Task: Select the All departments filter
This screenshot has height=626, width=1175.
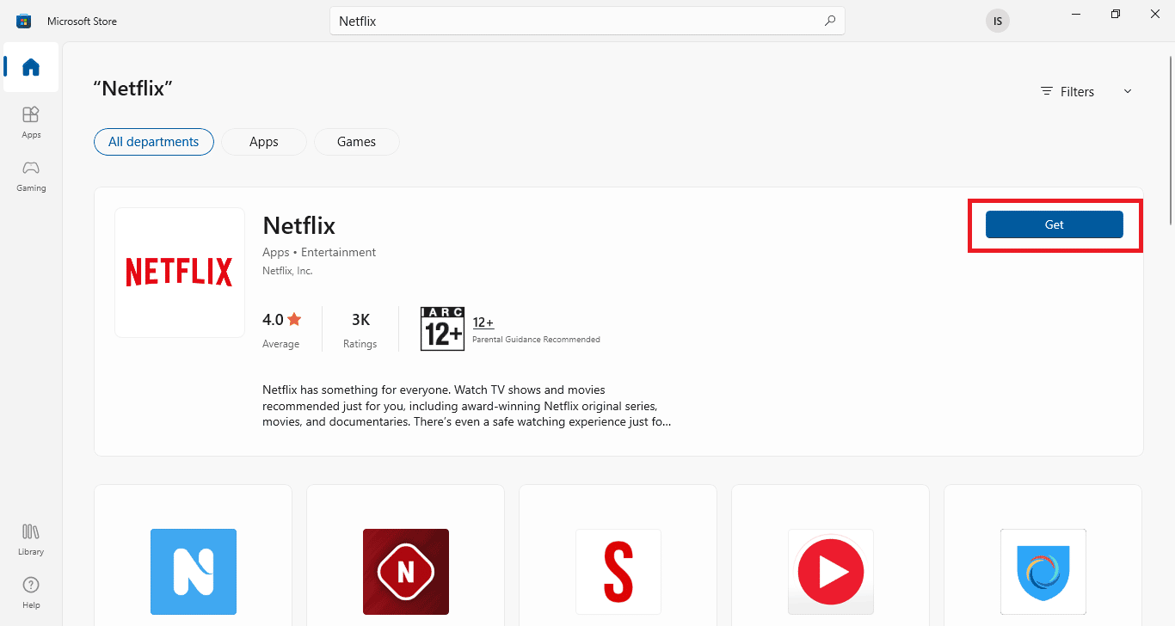Action: (154, 142)
